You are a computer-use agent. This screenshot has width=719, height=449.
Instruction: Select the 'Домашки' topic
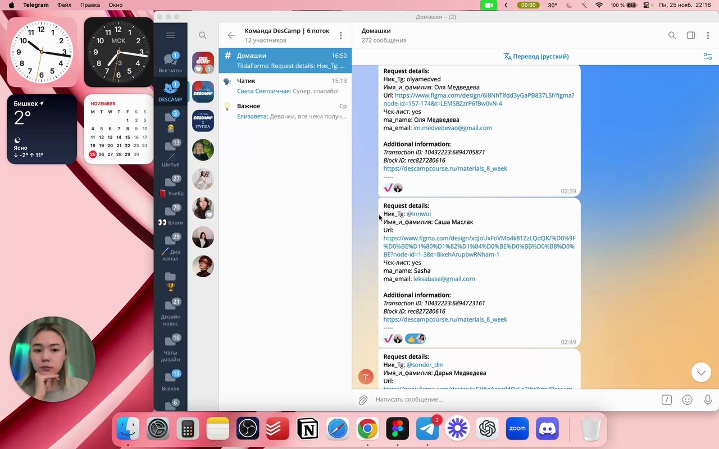(x=285, y=60)
